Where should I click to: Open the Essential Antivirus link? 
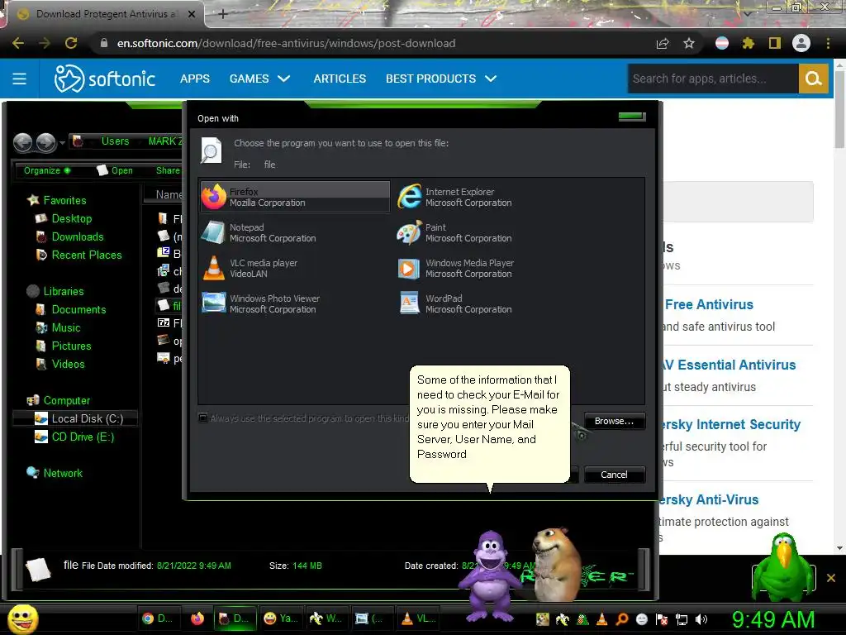[x=729, y=365]
